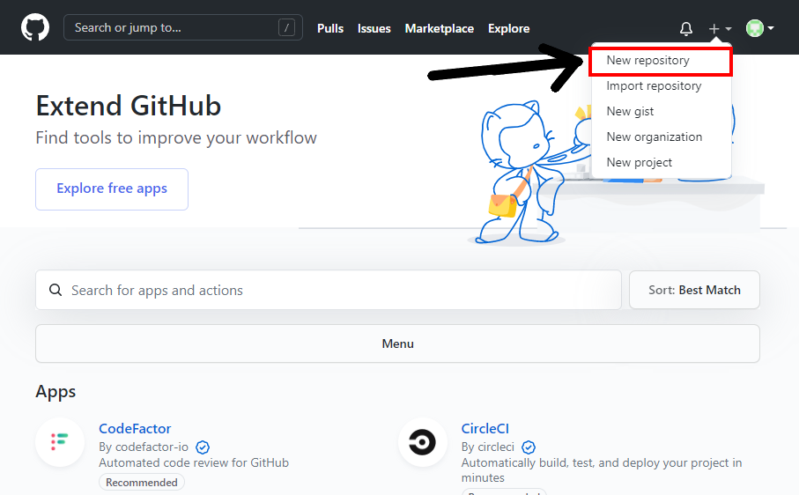Image resolution: width=799 pixels, height=495 pixels.
Task: Open the CircleCI app link
Action: click(x=485, y=429)
